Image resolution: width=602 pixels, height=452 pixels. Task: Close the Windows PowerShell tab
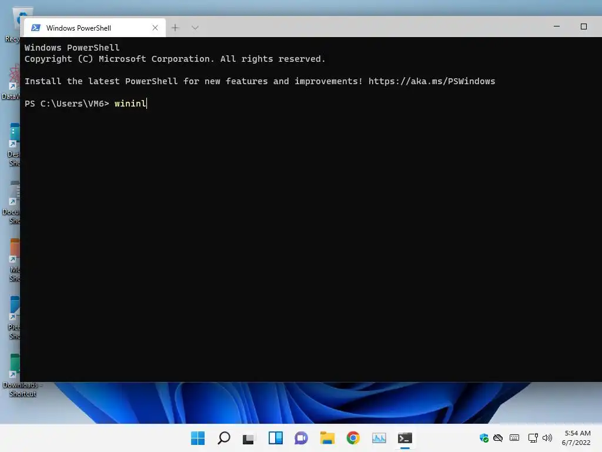(155, 28)
